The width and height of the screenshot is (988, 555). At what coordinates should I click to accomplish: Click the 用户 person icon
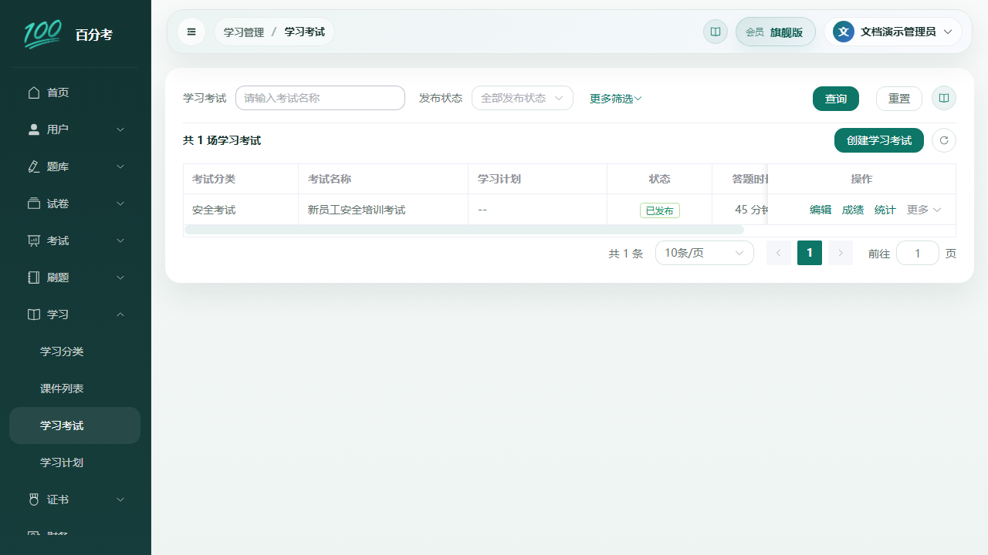[34, 129]
